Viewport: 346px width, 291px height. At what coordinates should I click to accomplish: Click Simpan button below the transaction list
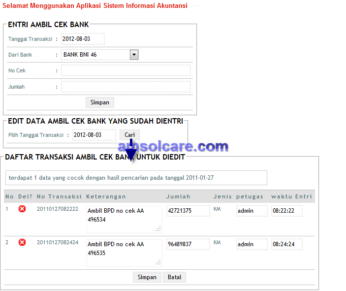(x=147, y=277)
